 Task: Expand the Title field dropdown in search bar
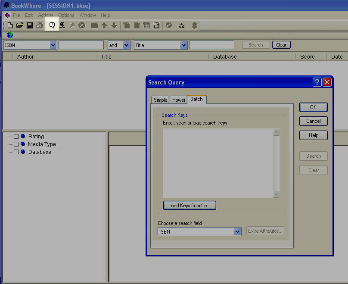[183, 45]
